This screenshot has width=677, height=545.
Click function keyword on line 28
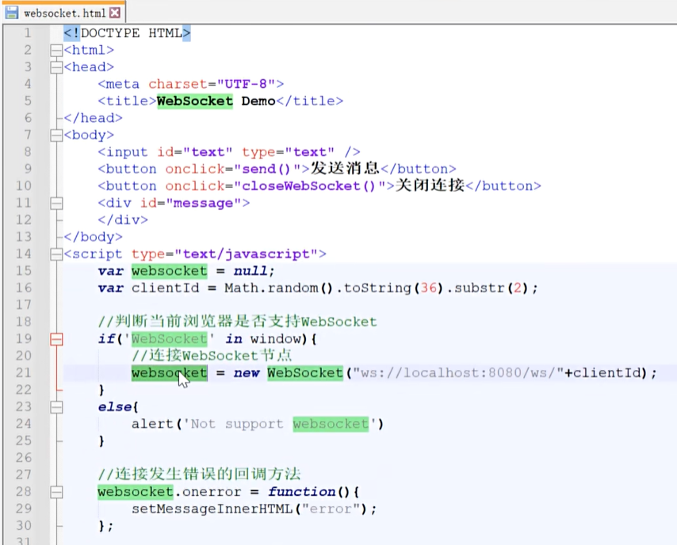pos(301,492)
